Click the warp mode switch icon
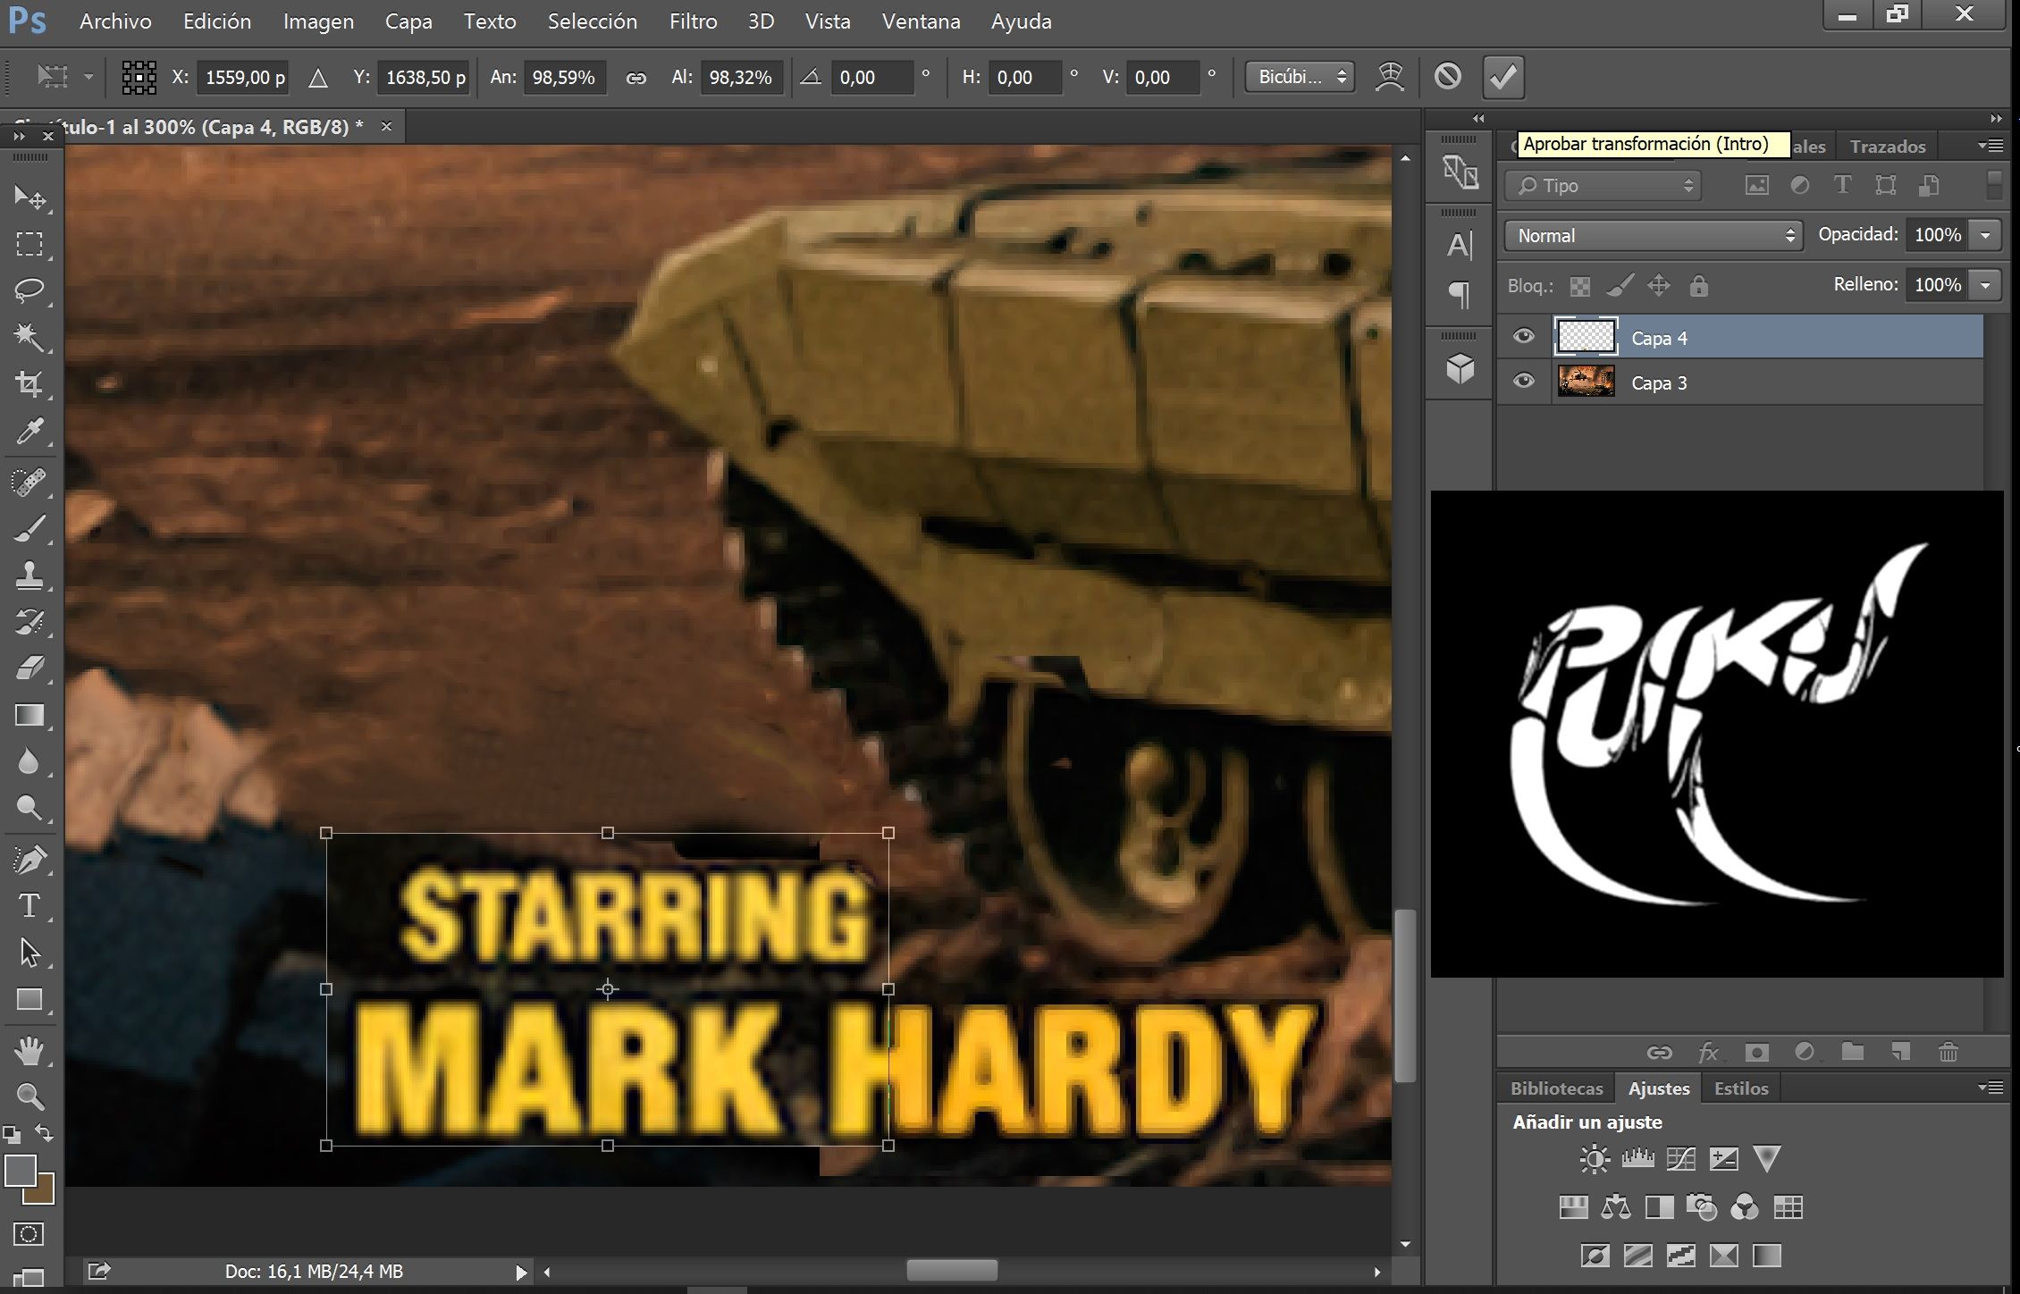 [x=1390, y=76]
